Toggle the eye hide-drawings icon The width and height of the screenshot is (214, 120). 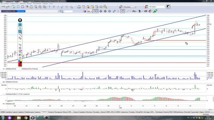[x=146, y=11]
